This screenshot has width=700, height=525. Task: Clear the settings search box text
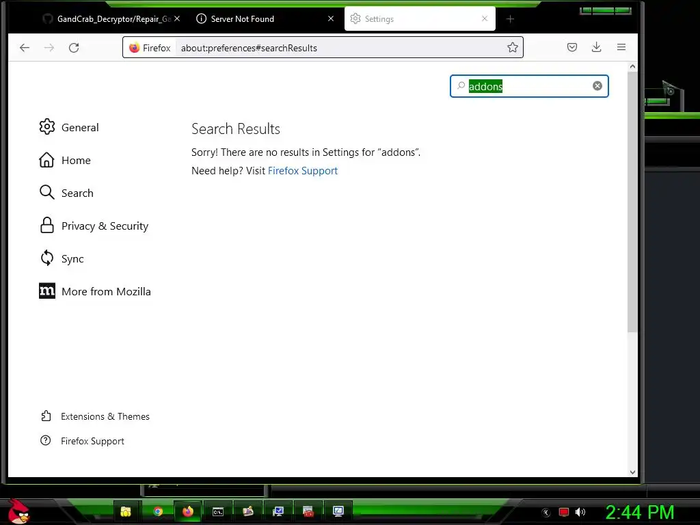[597, 85]
